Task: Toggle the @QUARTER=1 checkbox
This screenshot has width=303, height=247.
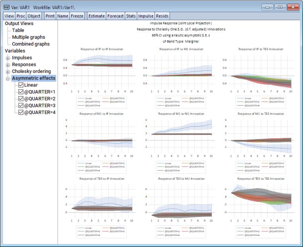Action: click(21, 92)
